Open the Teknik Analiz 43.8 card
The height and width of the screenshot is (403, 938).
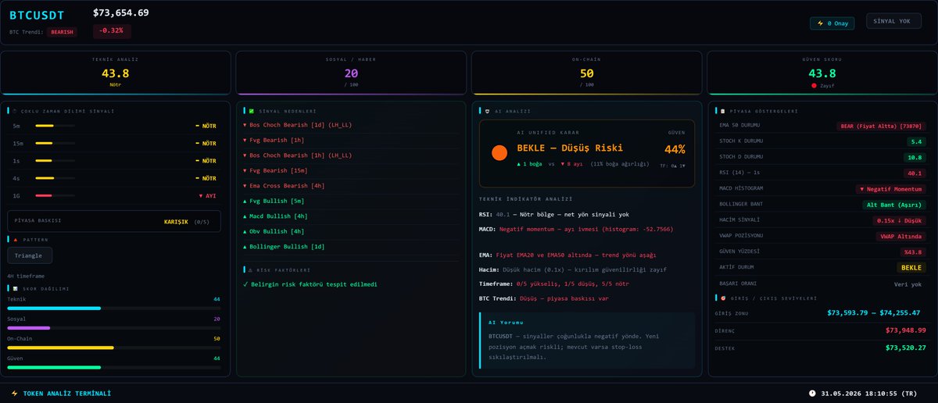pyautogui.click(x=116, y=73)
